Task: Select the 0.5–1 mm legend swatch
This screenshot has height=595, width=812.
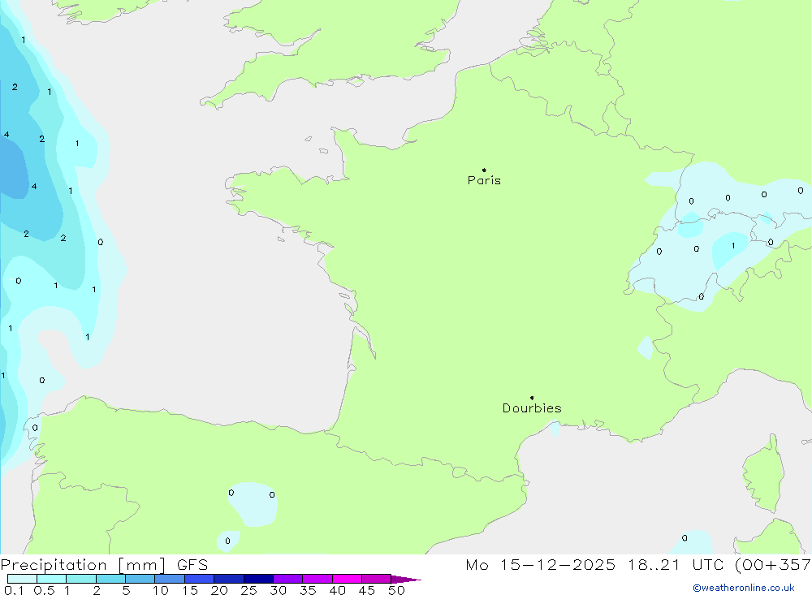Action: tap(52, 579)
